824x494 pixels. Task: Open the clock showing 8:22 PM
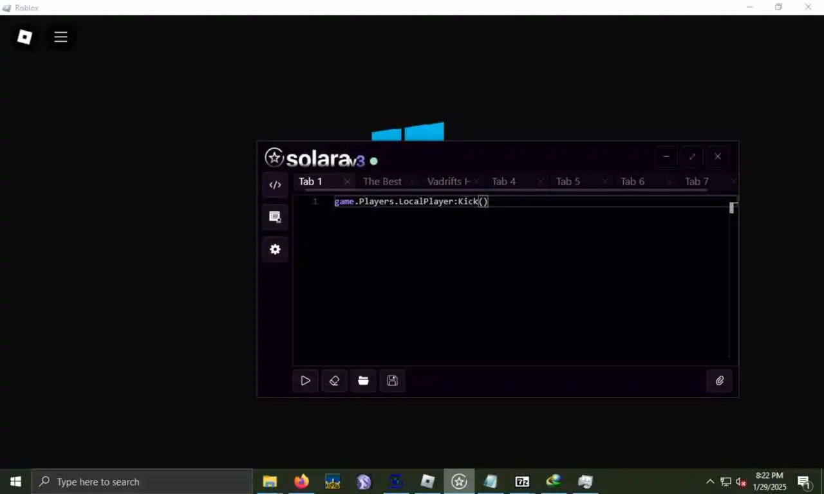pos(769,481)
